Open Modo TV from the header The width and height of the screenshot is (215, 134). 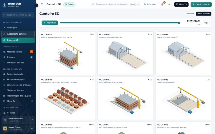click(181, 4)
